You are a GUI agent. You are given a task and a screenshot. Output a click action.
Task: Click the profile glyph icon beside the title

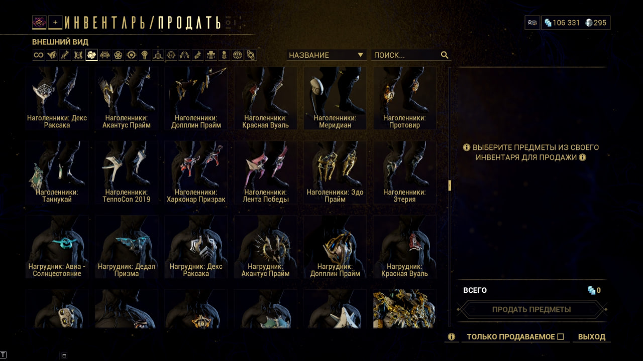click(x=39, y=22)
